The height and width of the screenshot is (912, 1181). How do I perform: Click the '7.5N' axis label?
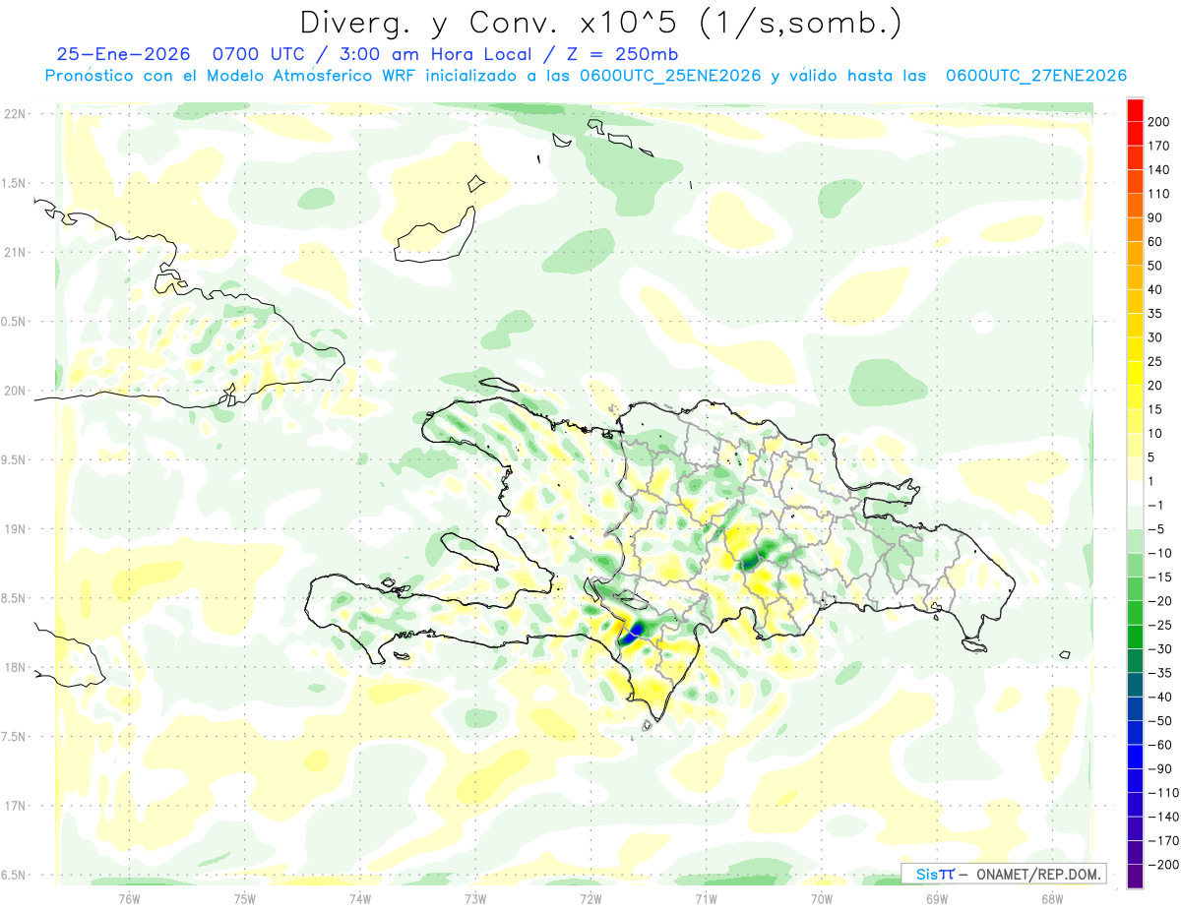[14, 736]
